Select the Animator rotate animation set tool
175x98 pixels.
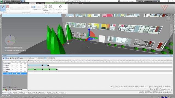point(6,58)
